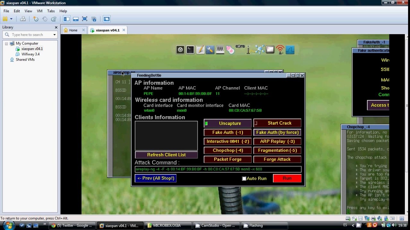Screen dimensions: 410x230
Task: Select the Interactive 0841 (-2) attack
Action: [x=227, y=141]
